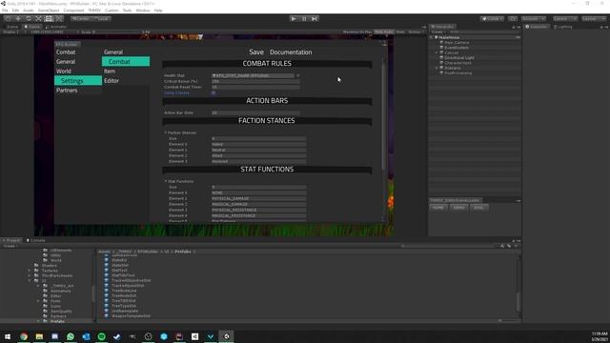Toggle Stats overlay in Game view

coord(400,31)
